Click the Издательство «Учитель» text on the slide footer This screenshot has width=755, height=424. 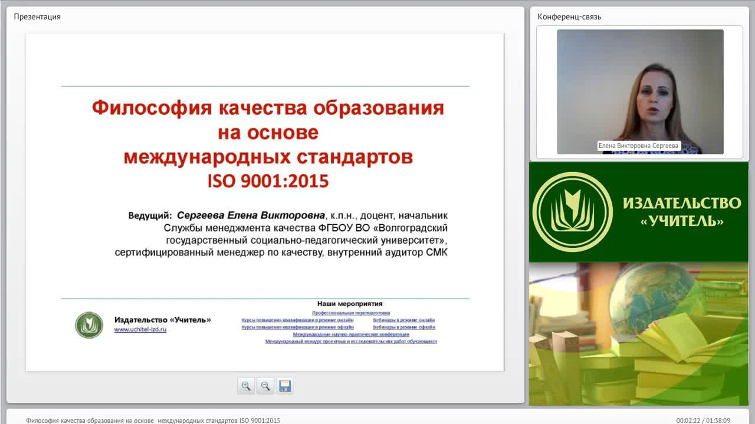[162, 320]
